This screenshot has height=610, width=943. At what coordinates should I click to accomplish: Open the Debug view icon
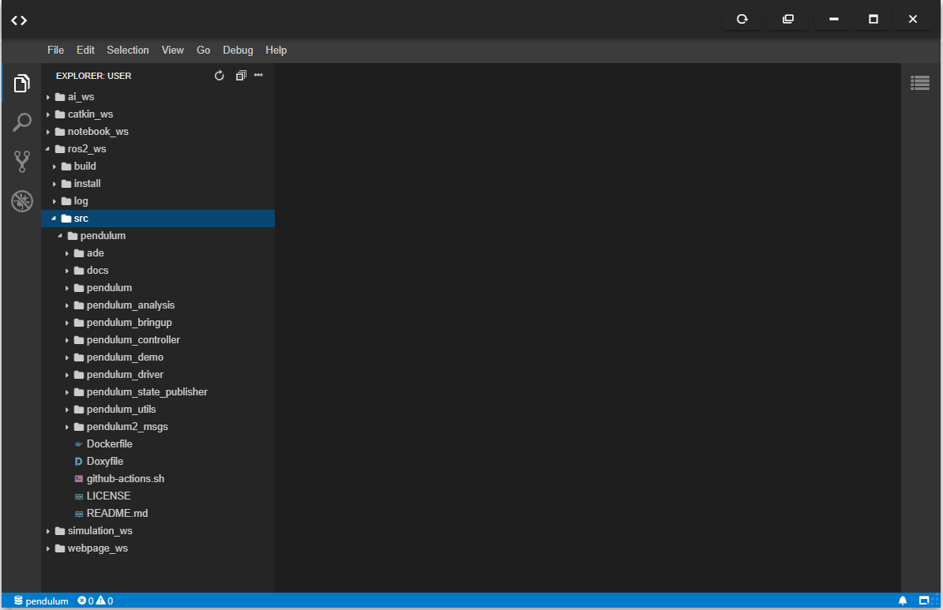click(x=21, y=201)
